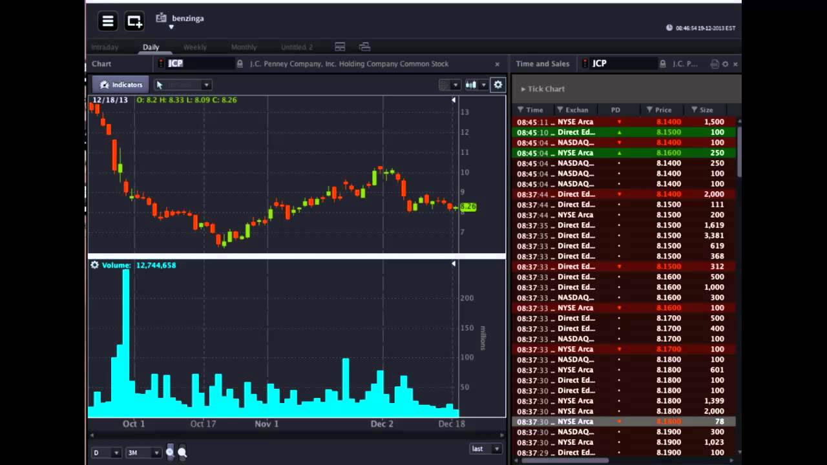Filter by the Time column
Viewport: 827px width, 465px height.
(x=521, y=110)
